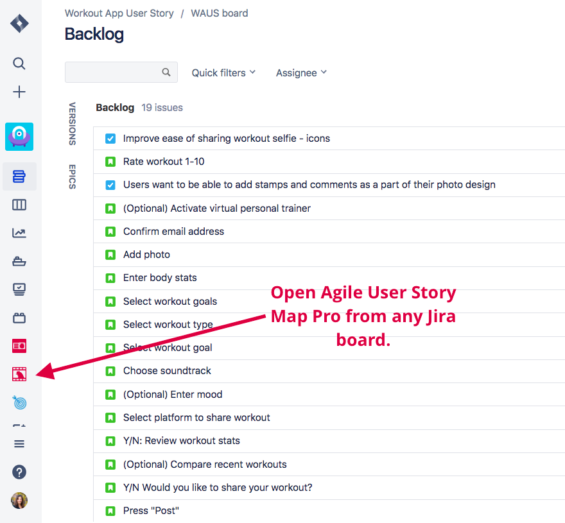565x523 pixels.
Task: Open the help question mark icon
Action: (19, 472)
